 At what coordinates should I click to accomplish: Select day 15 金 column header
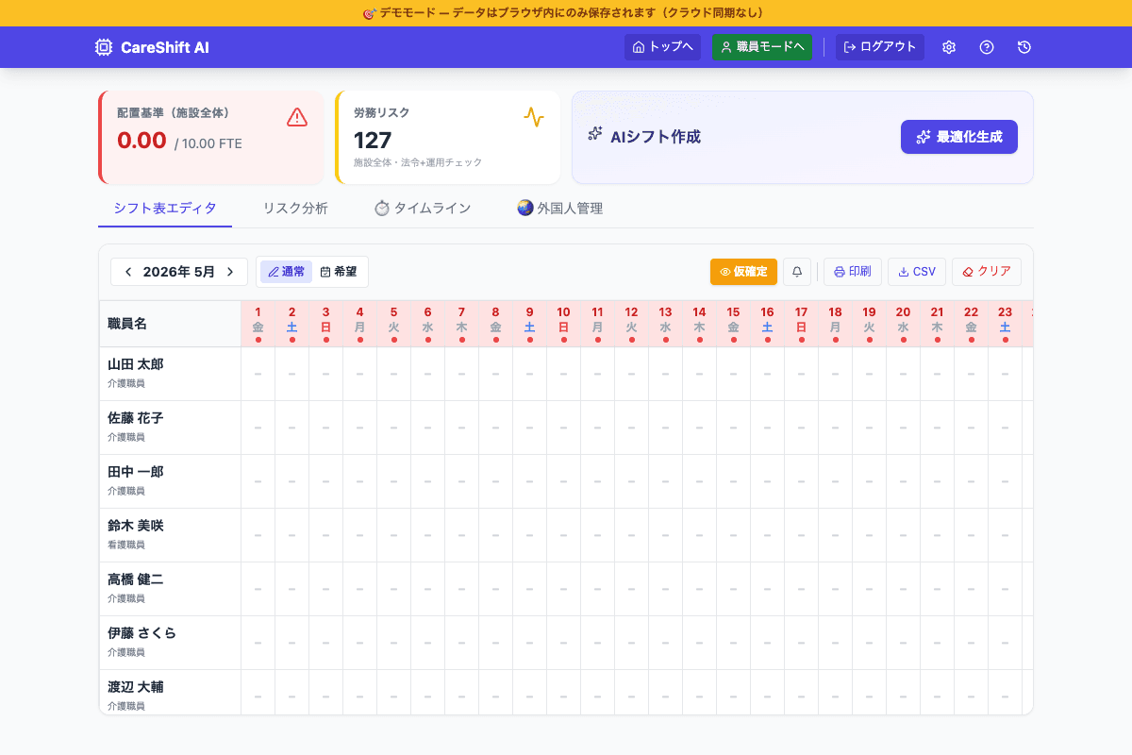[733, 324]
